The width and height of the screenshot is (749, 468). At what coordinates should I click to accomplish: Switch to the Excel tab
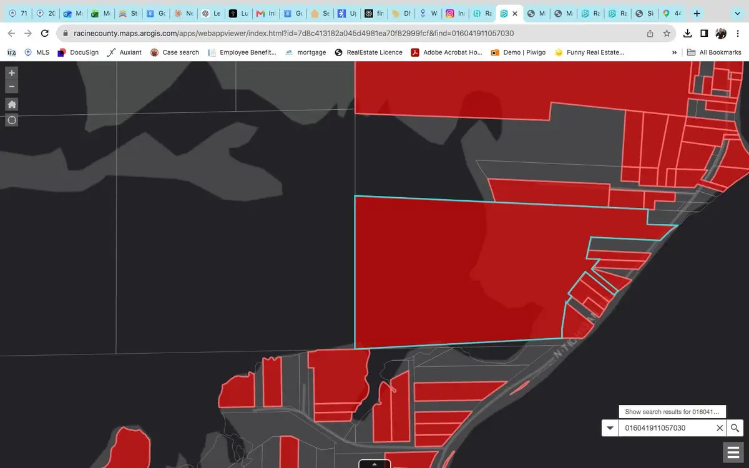(100, 13)
